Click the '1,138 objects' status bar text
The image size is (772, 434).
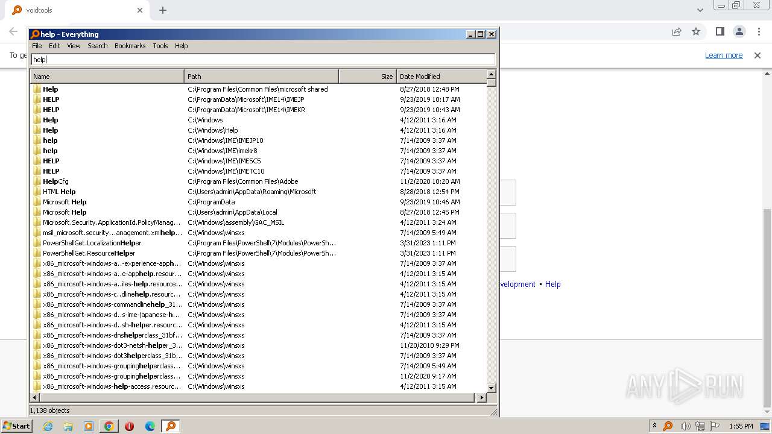50,410
